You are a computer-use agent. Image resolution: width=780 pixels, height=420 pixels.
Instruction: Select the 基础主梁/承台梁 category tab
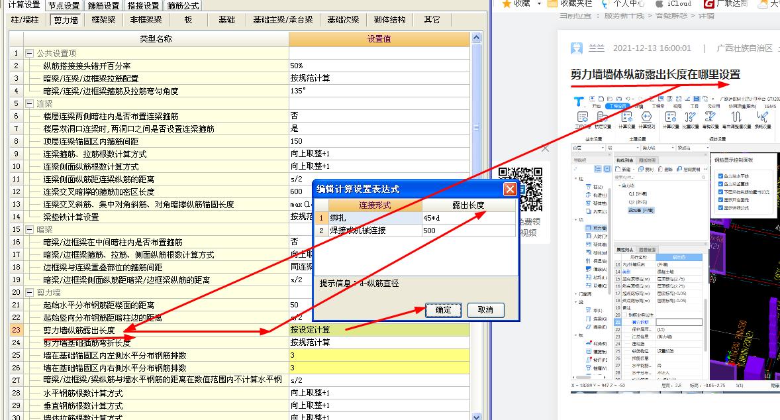(x=283, y=20)
